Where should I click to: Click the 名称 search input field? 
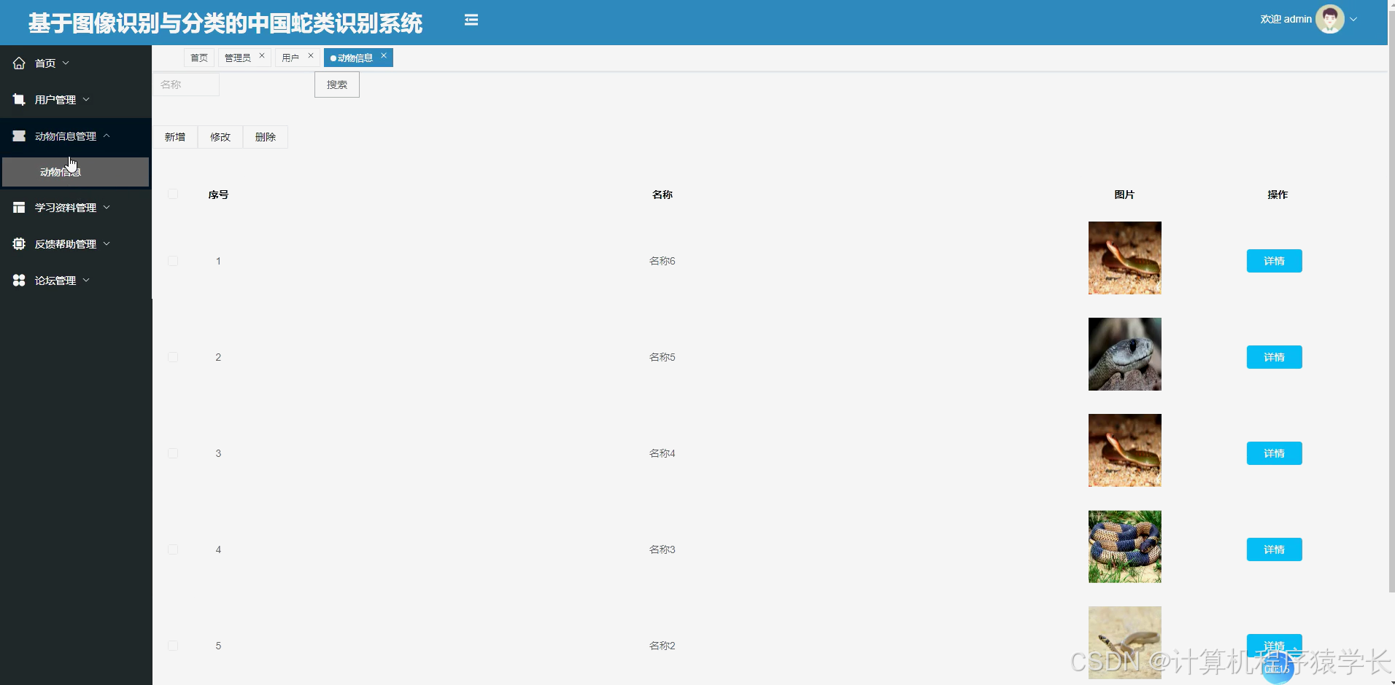186,85
